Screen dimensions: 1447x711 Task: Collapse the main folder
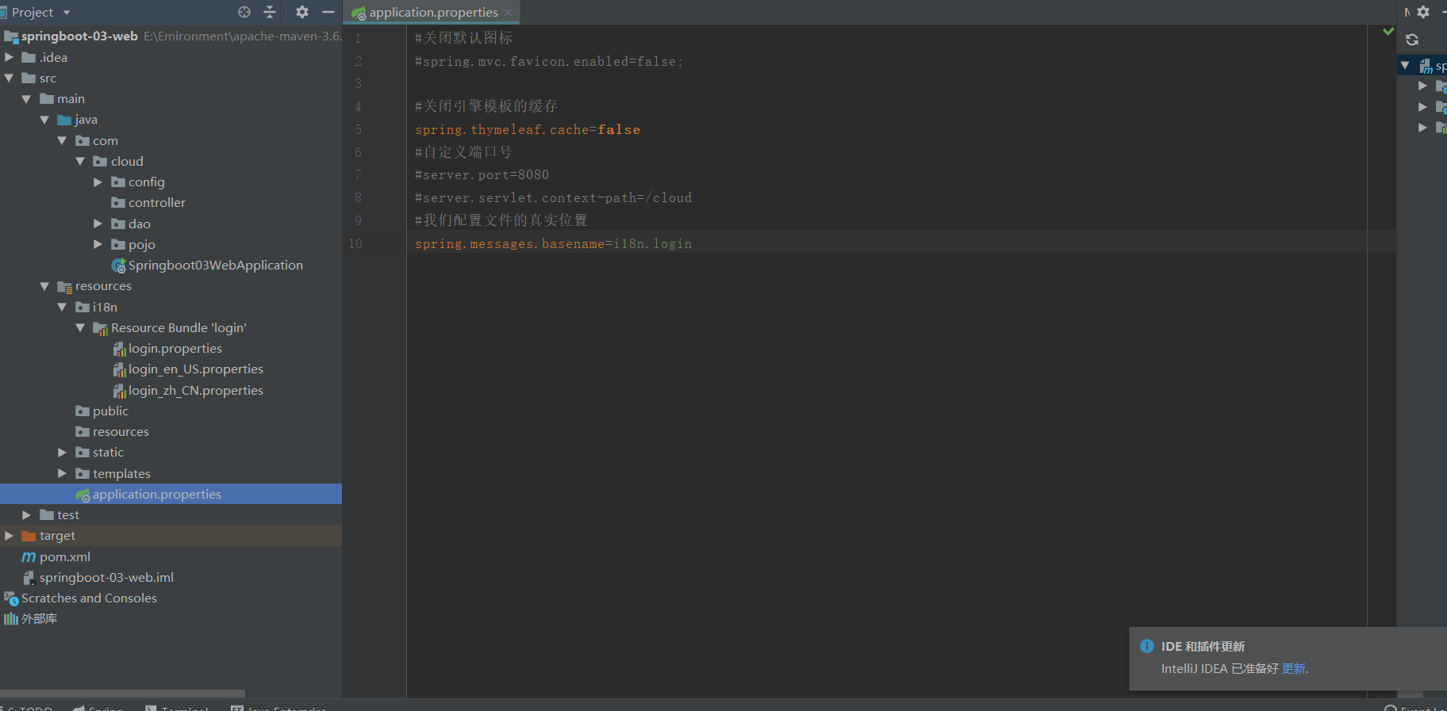(x=27, y=99)
